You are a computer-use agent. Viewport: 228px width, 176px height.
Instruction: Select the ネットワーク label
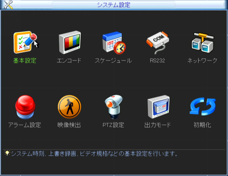point(202,61)
